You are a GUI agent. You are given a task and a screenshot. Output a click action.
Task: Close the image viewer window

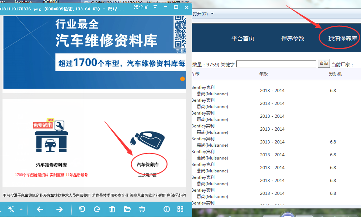187,7
